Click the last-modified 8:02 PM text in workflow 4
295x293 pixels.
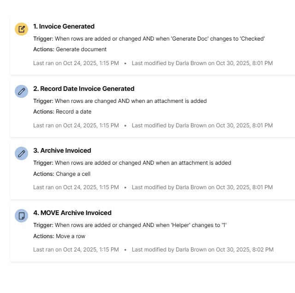[x=202, y=250]
